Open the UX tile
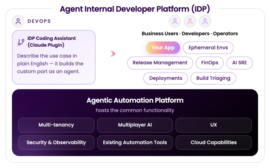This screenshot has height=168, width=270. tap(213, 125)
